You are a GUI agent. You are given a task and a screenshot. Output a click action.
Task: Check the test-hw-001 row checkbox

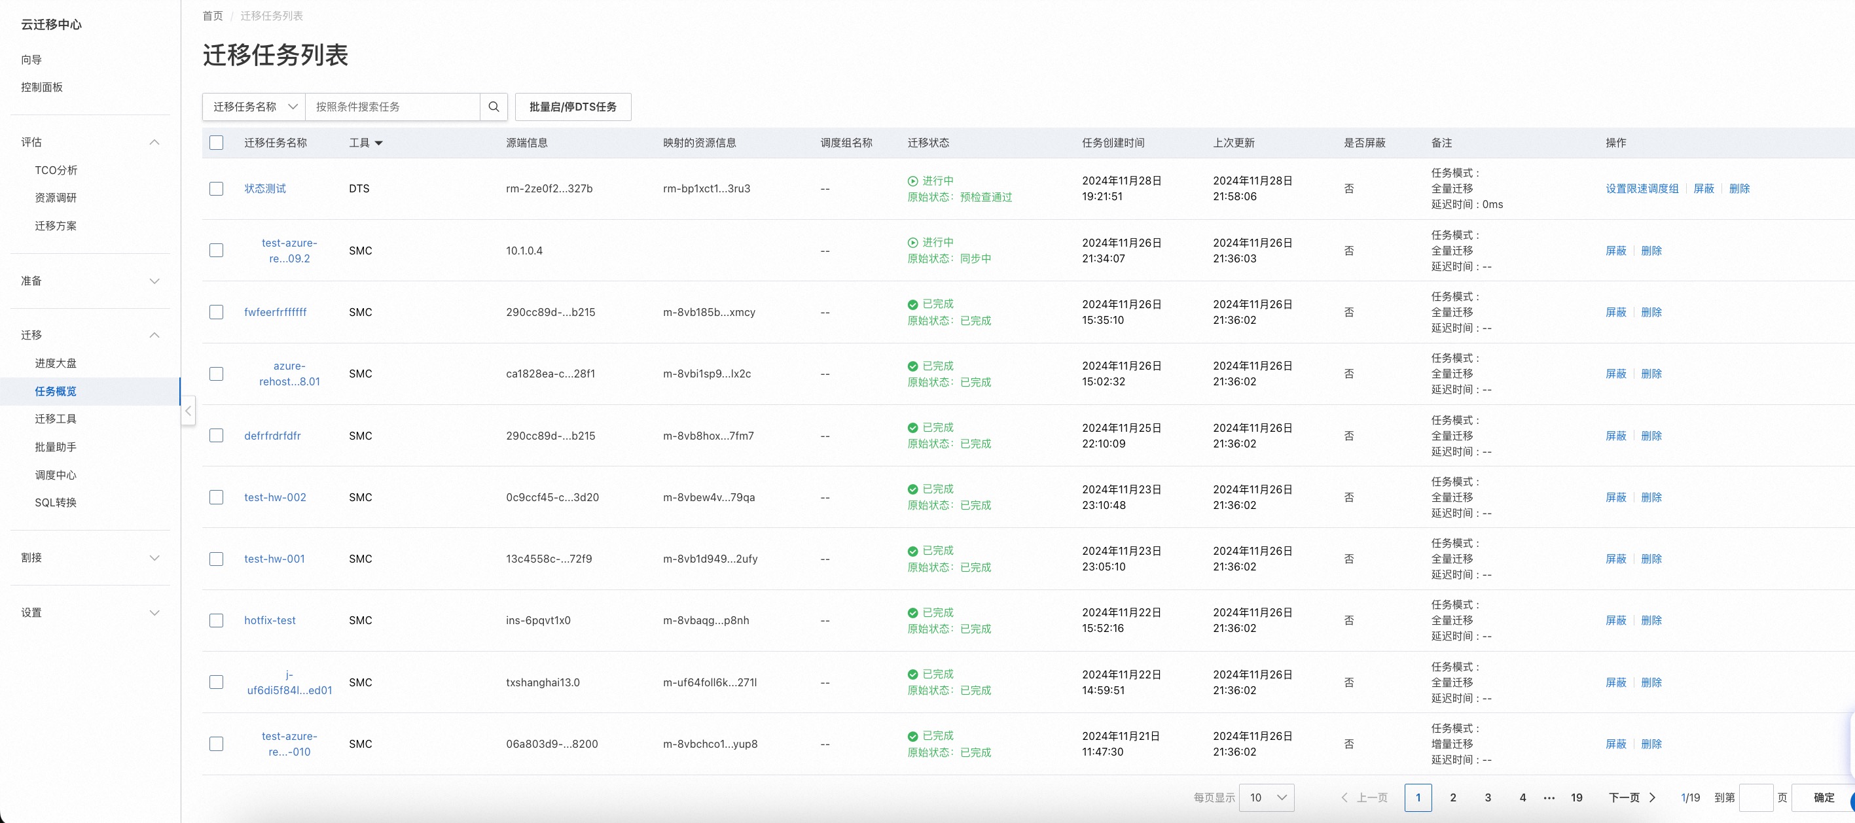[216, 559]
